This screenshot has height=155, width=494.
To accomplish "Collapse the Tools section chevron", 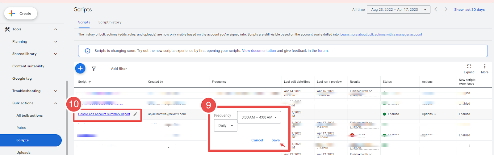I will 56,29.
